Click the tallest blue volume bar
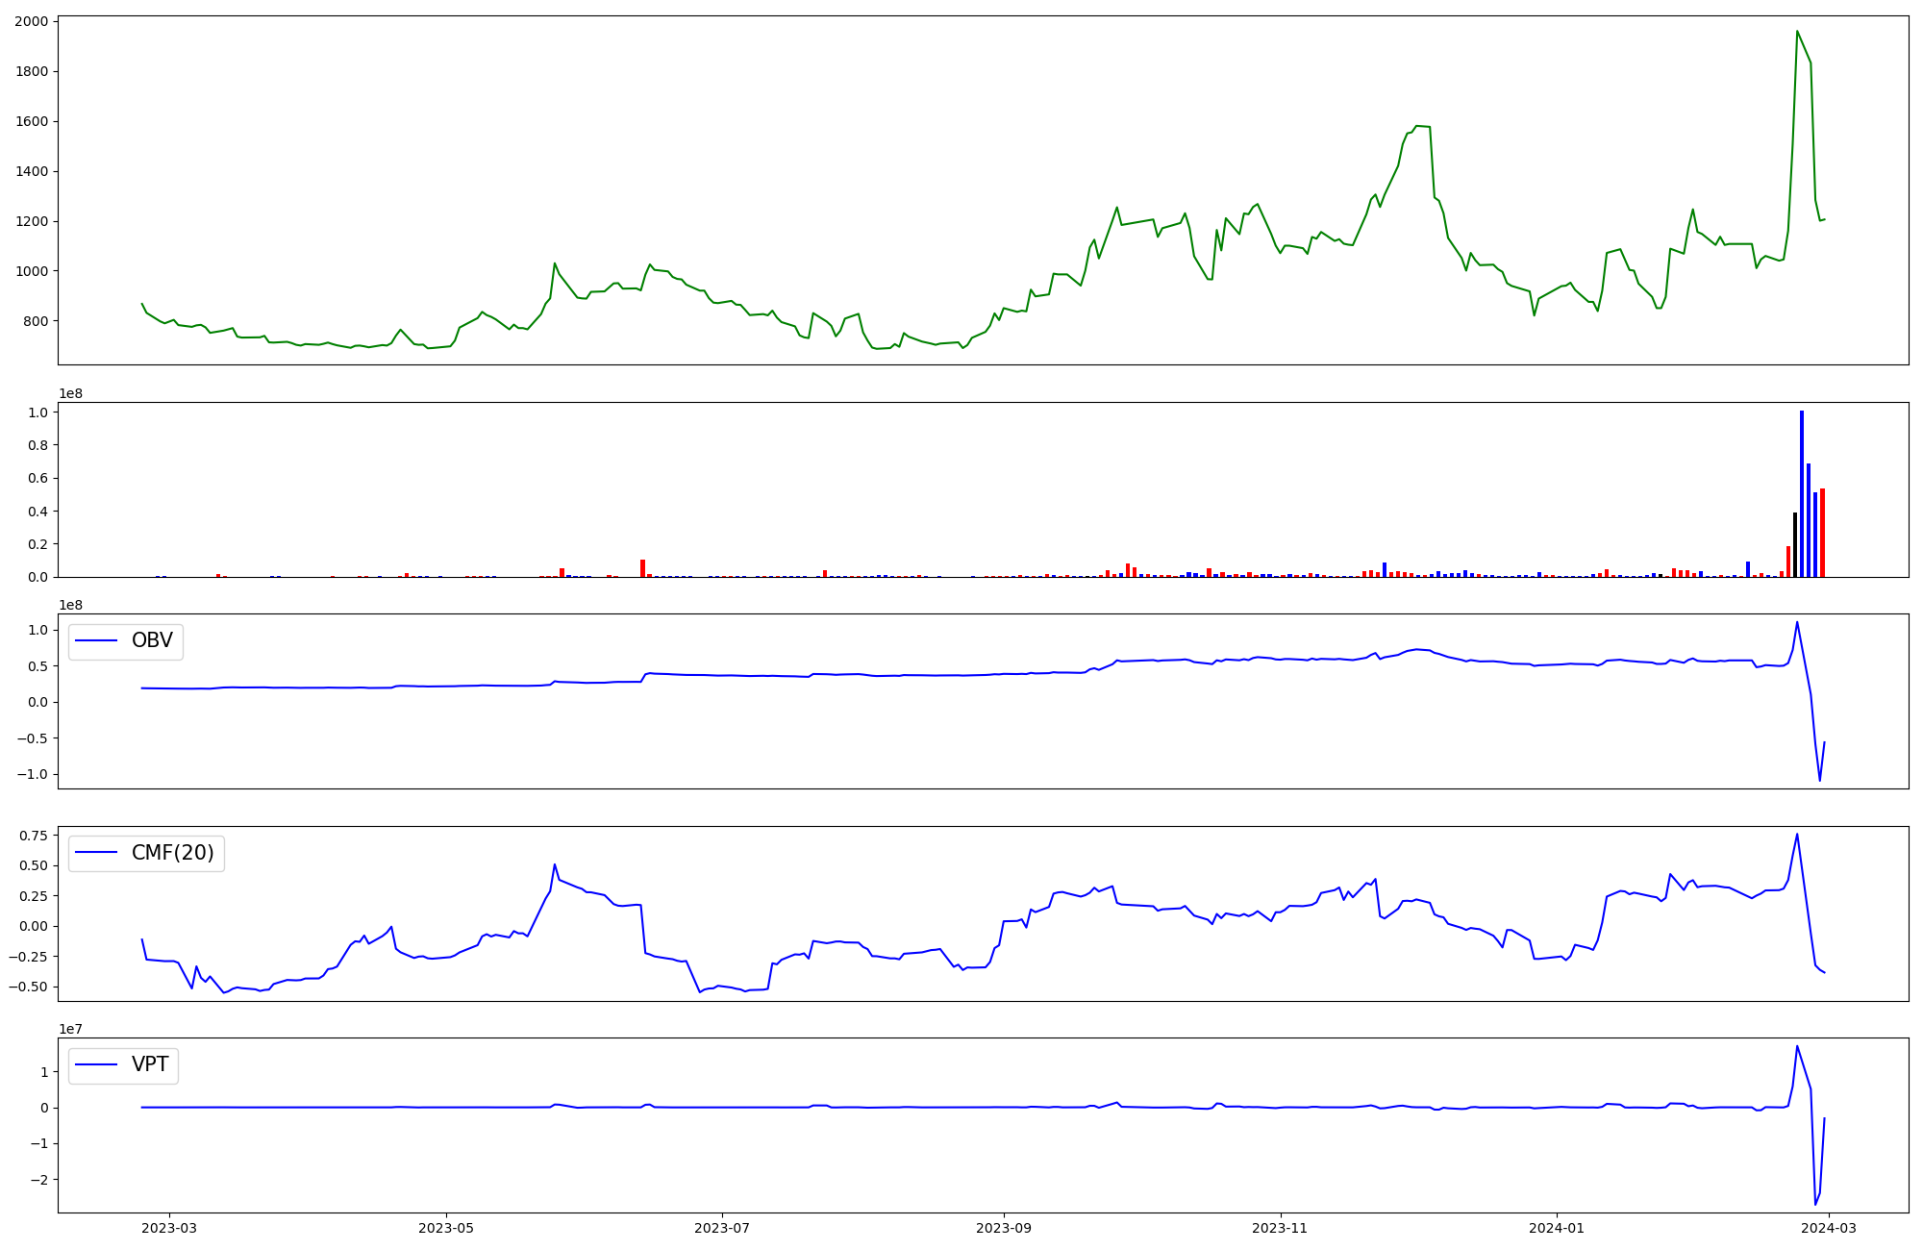1923x1250 pixels. [x=1802, y=495]
